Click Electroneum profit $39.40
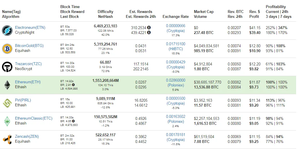 pyautogui.click(x=255, y=33)
